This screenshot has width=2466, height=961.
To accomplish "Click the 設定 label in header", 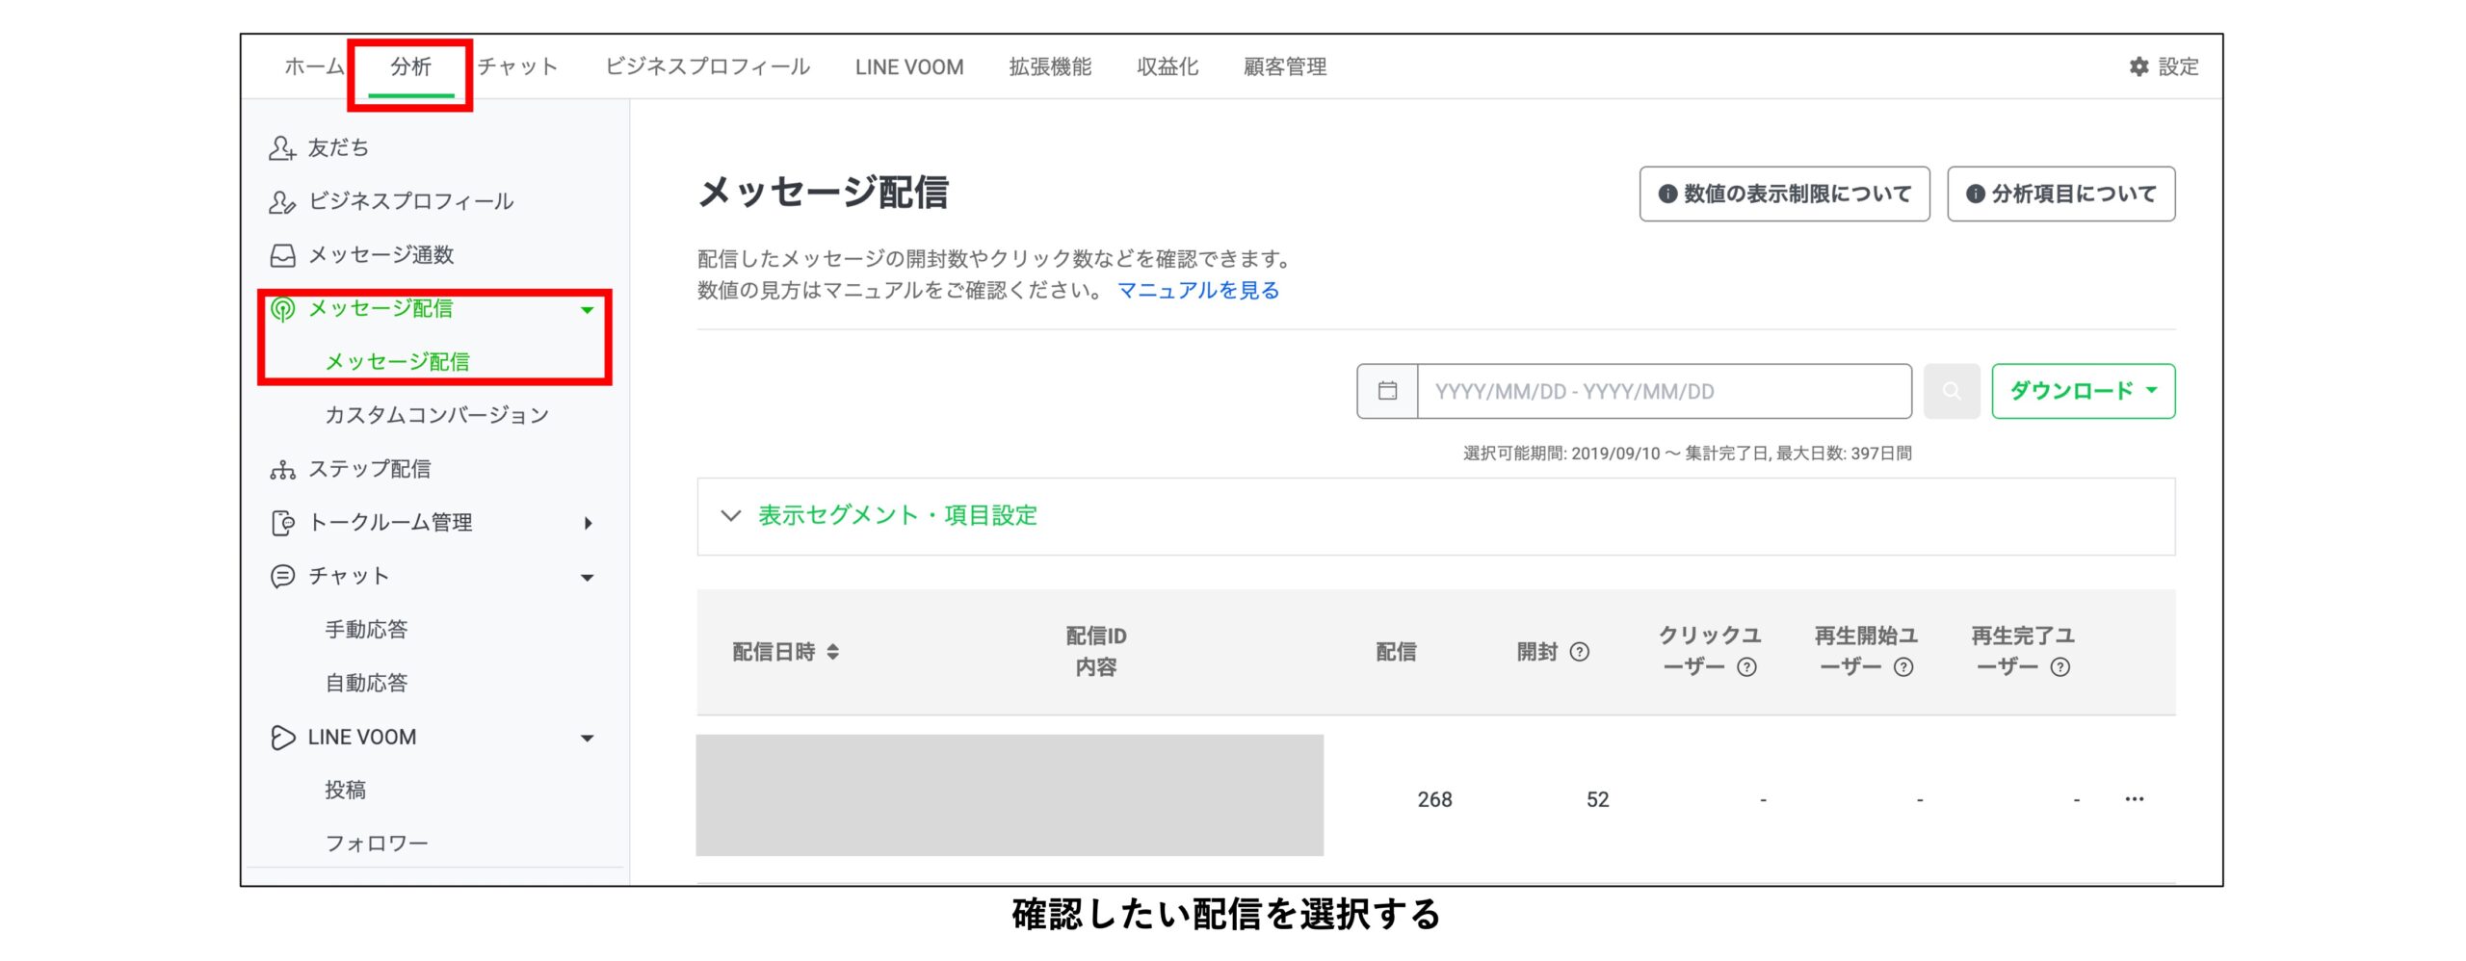I will 2177,66.
